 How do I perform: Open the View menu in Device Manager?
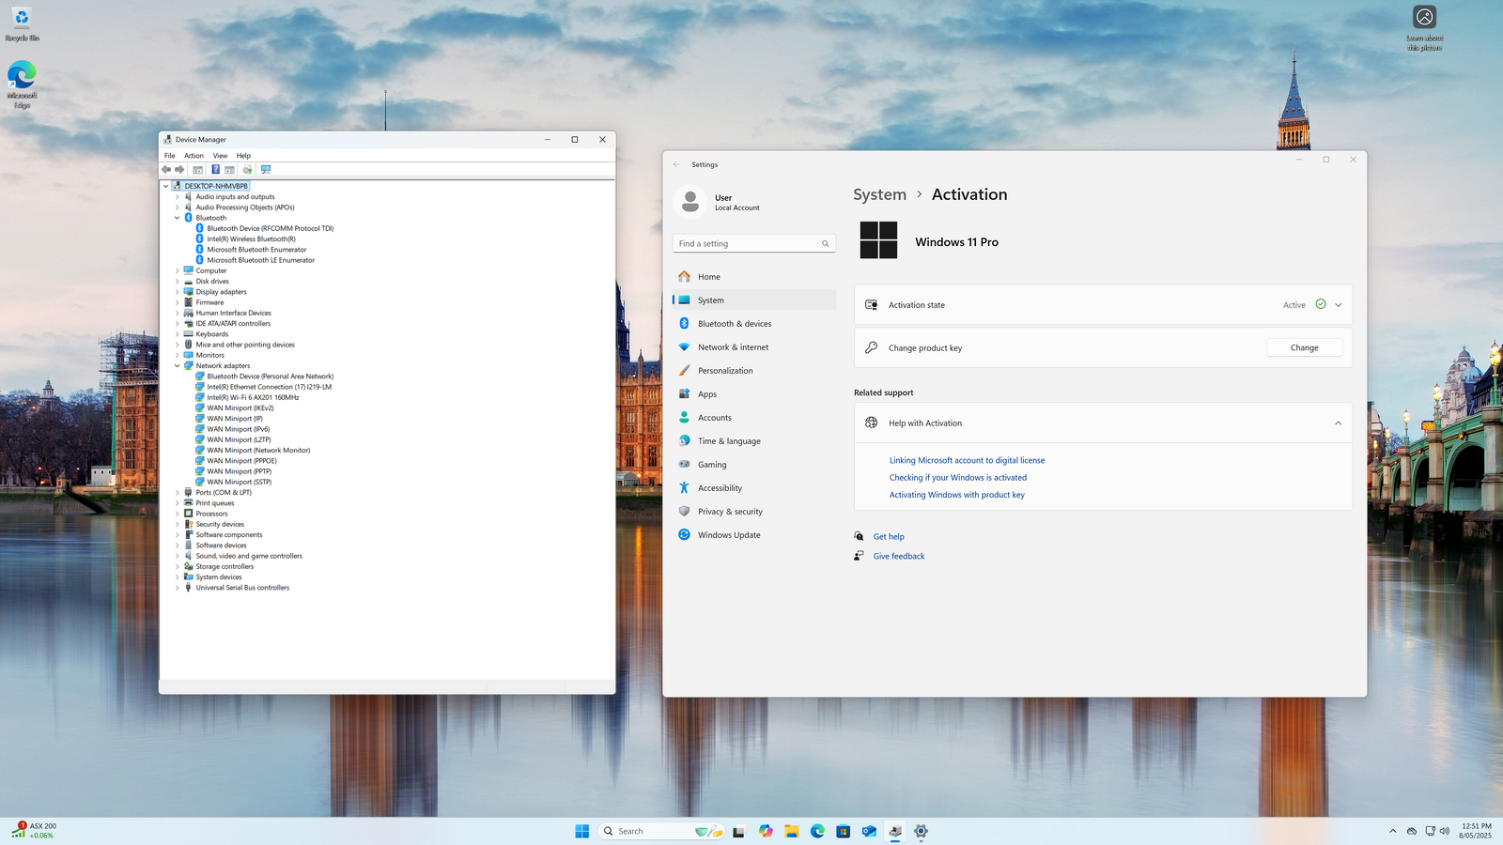pos(220,156)
